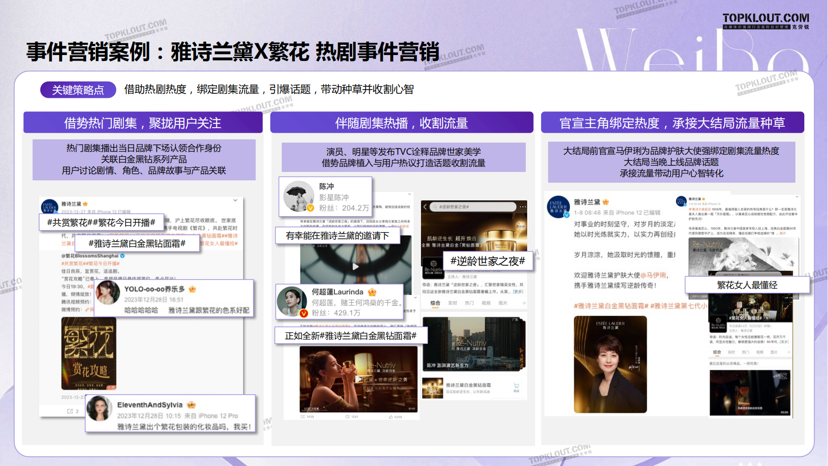The height and width of the screenshot is (466, 828).
Task: Open the three-dot menu beside #逆龄世家之夜# search
Action: click(523, 206)
